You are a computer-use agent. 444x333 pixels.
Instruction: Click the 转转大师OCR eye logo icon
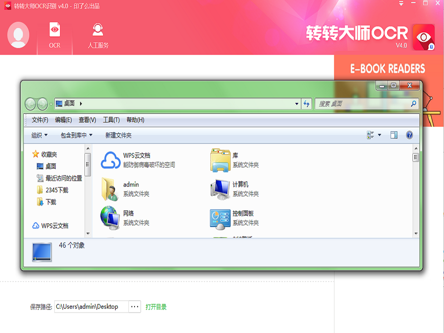click(x=424, y=37)
